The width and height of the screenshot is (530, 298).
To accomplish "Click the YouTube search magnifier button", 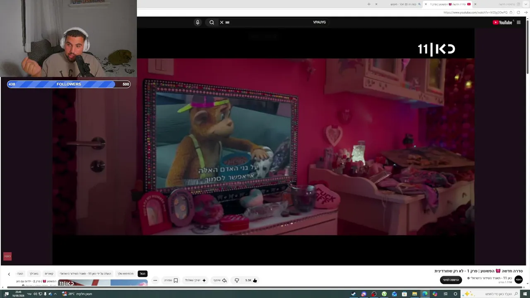I will [212, 22].
